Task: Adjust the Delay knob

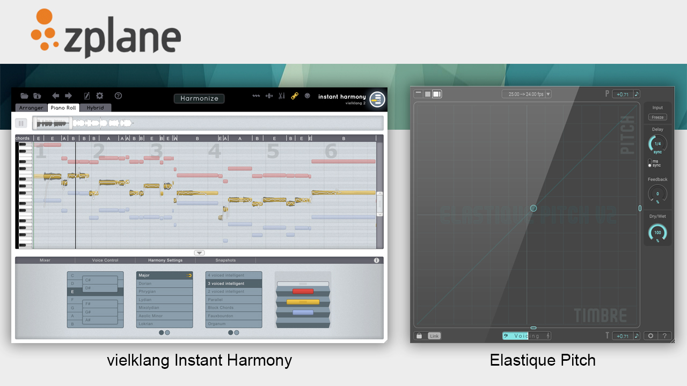Action: [x=657, y=144]
